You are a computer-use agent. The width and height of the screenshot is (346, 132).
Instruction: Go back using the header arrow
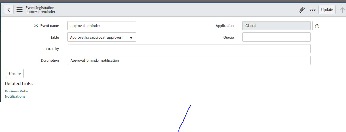(9, 10)
